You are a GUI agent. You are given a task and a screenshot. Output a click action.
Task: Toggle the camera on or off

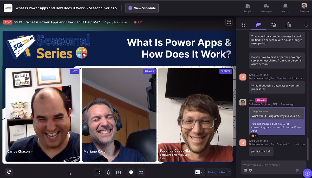click(98, 172)
